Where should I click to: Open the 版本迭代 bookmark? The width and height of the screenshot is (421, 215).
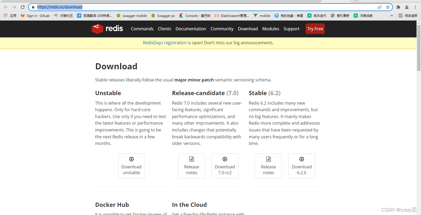click(317, 16)
